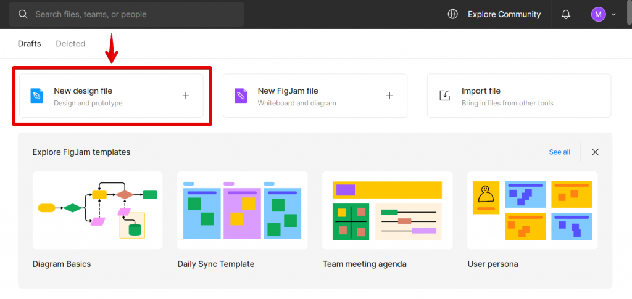Screen dimensions: 632x299
Task: Click the globe icon for Community
Action: click(x=453, y=14)
